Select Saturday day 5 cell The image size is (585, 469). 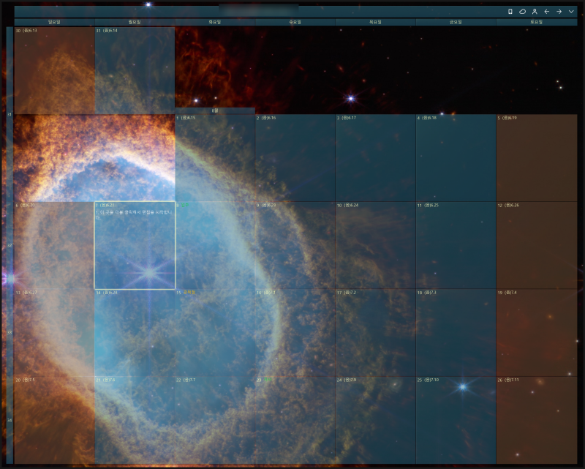click(x=537, y=158)
